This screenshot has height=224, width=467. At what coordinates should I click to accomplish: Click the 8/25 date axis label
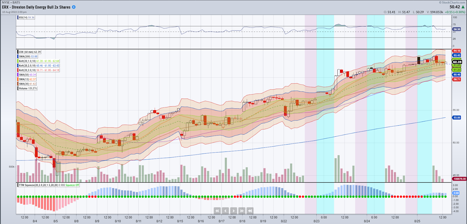point(417,221)
